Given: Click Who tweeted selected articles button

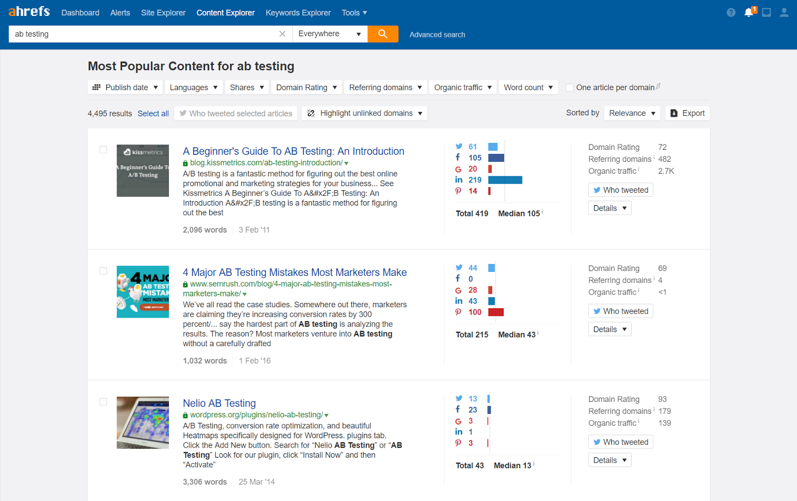Looking at the screenshot, I should click(236, 113).
